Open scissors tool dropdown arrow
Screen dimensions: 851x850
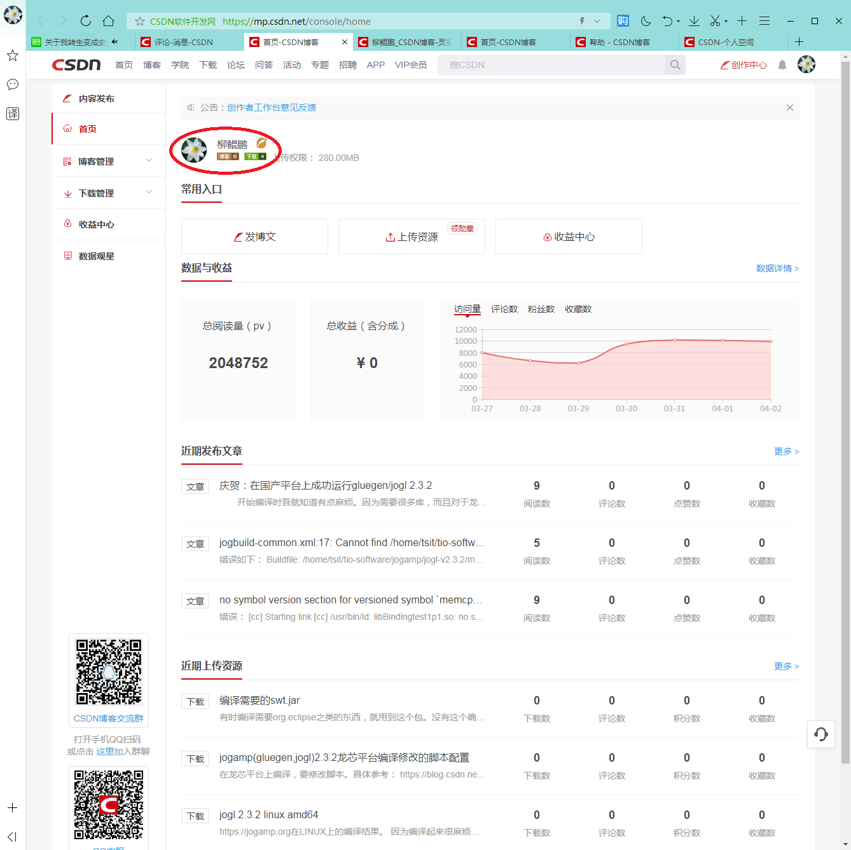point(726,22)
